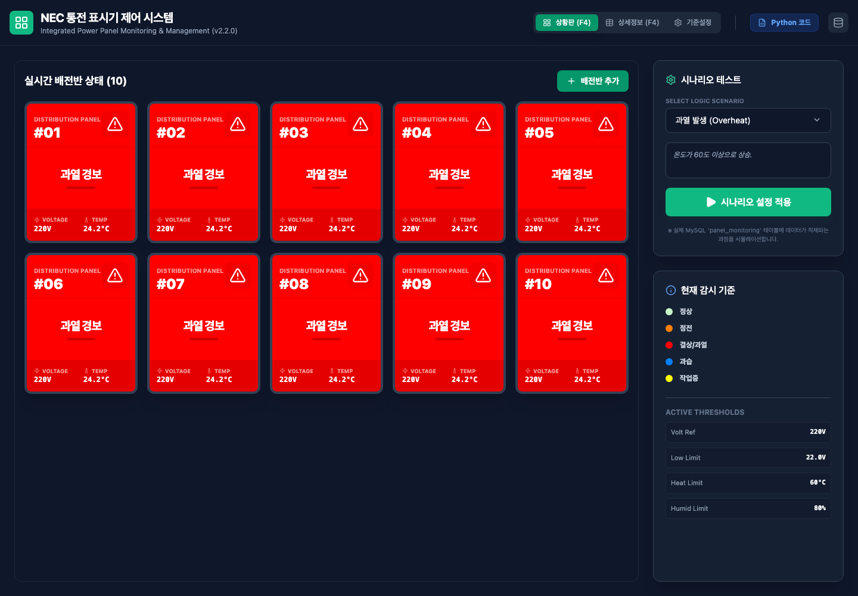Click the scenario description text box
Viewport: 858px width, 596px height.
pos(748,160)
